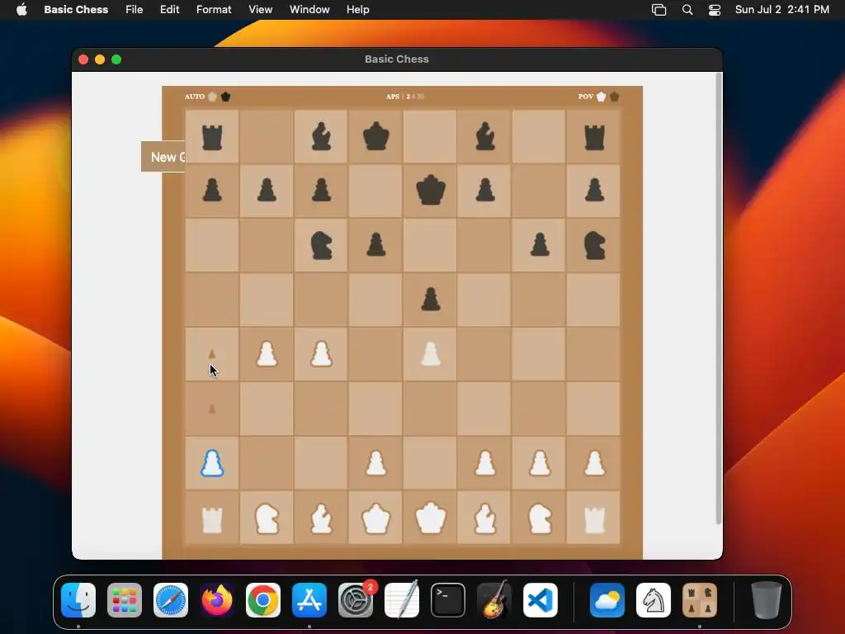
Task: Open the Basic Chess app menu
Action: point(76,9)
